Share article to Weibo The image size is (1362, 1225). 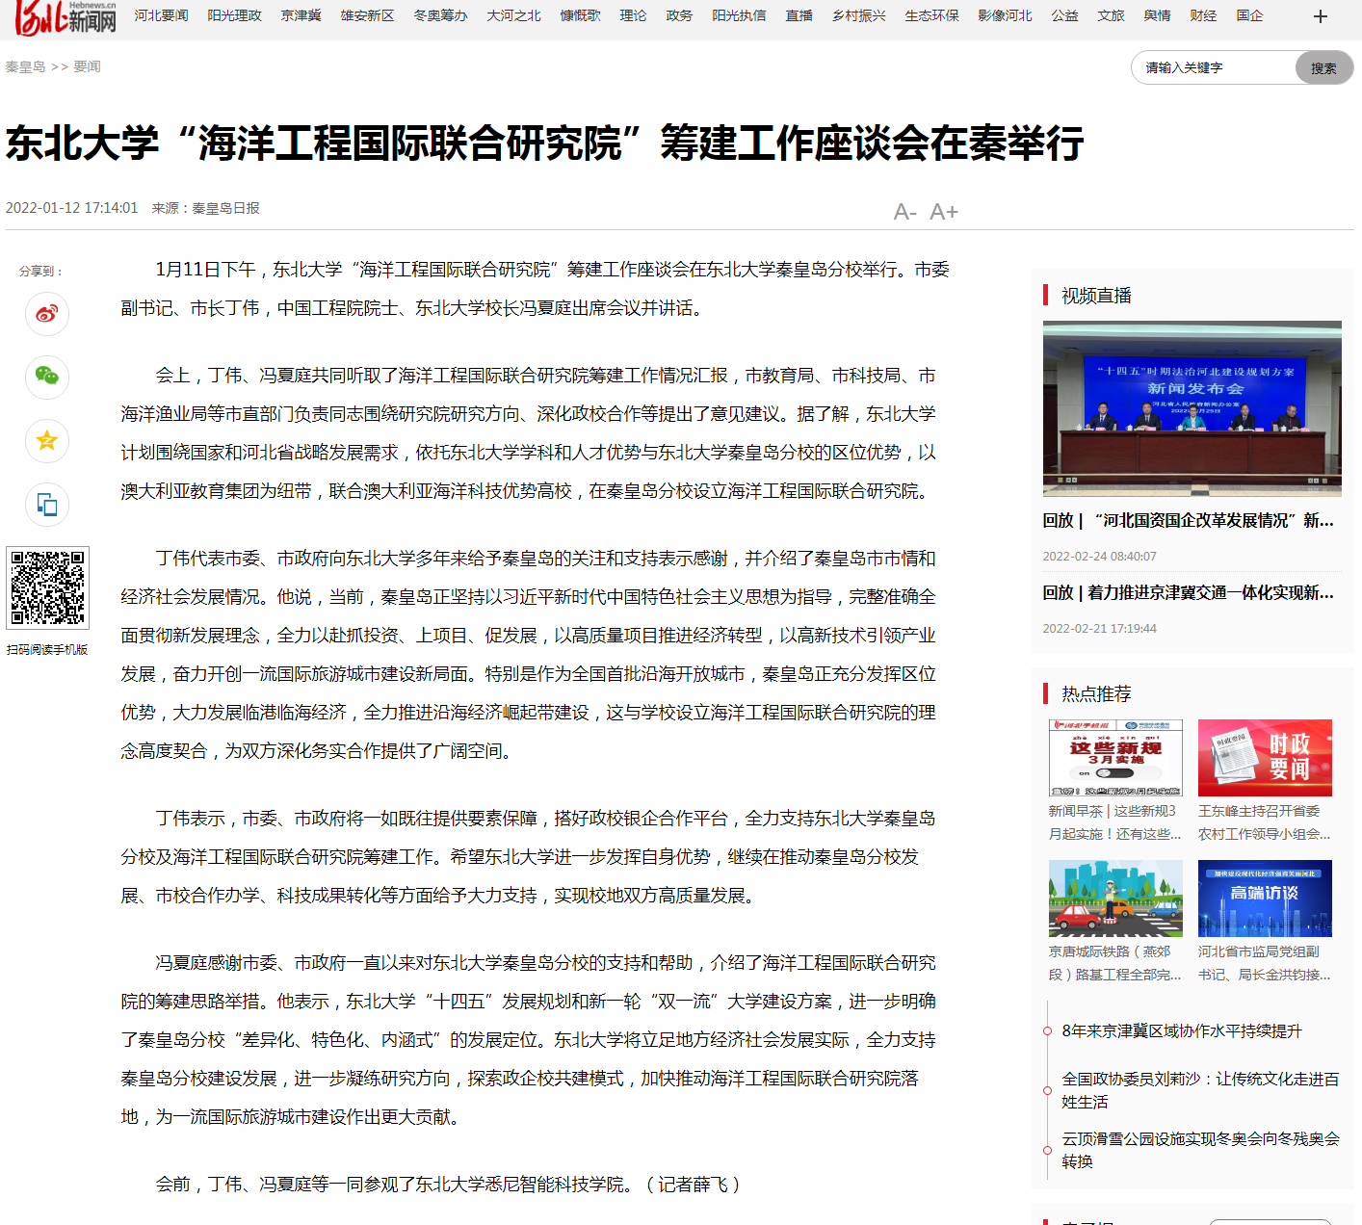(x=47, y=313)
